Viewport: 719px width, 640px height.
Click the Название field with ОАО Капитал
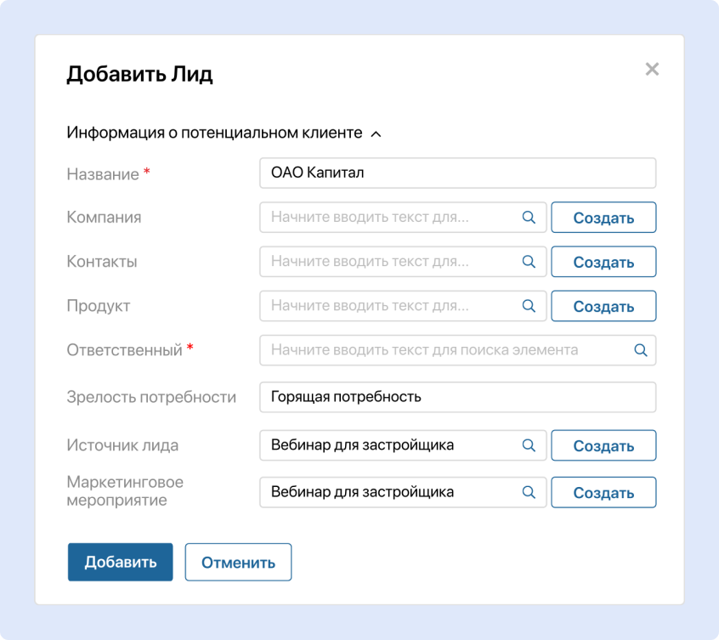(458, 173)
